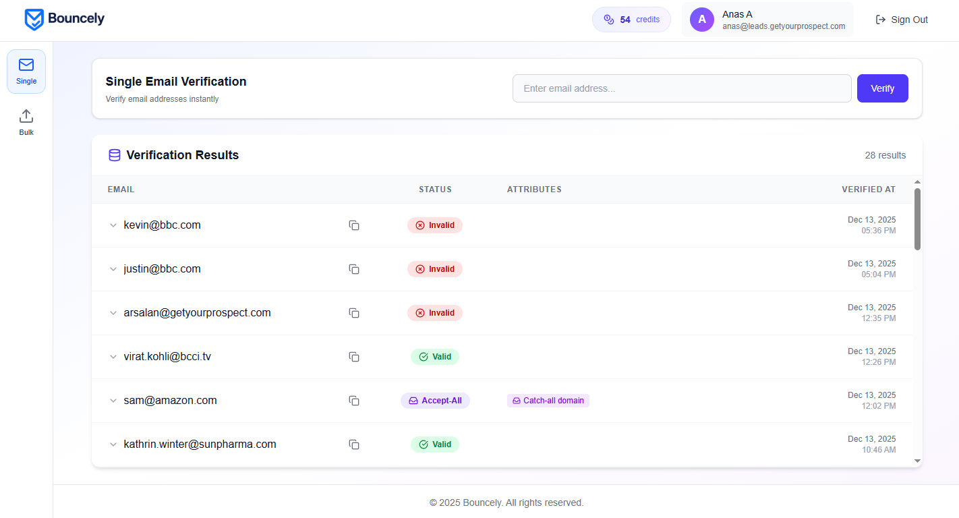Expand the kevin@bbc.com result row

click(x=113, y=225)
